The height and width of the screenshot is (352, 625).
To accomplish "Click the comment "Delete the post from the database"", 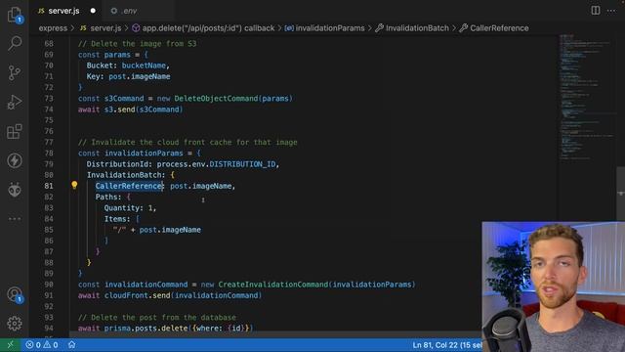I will [157, 318].
